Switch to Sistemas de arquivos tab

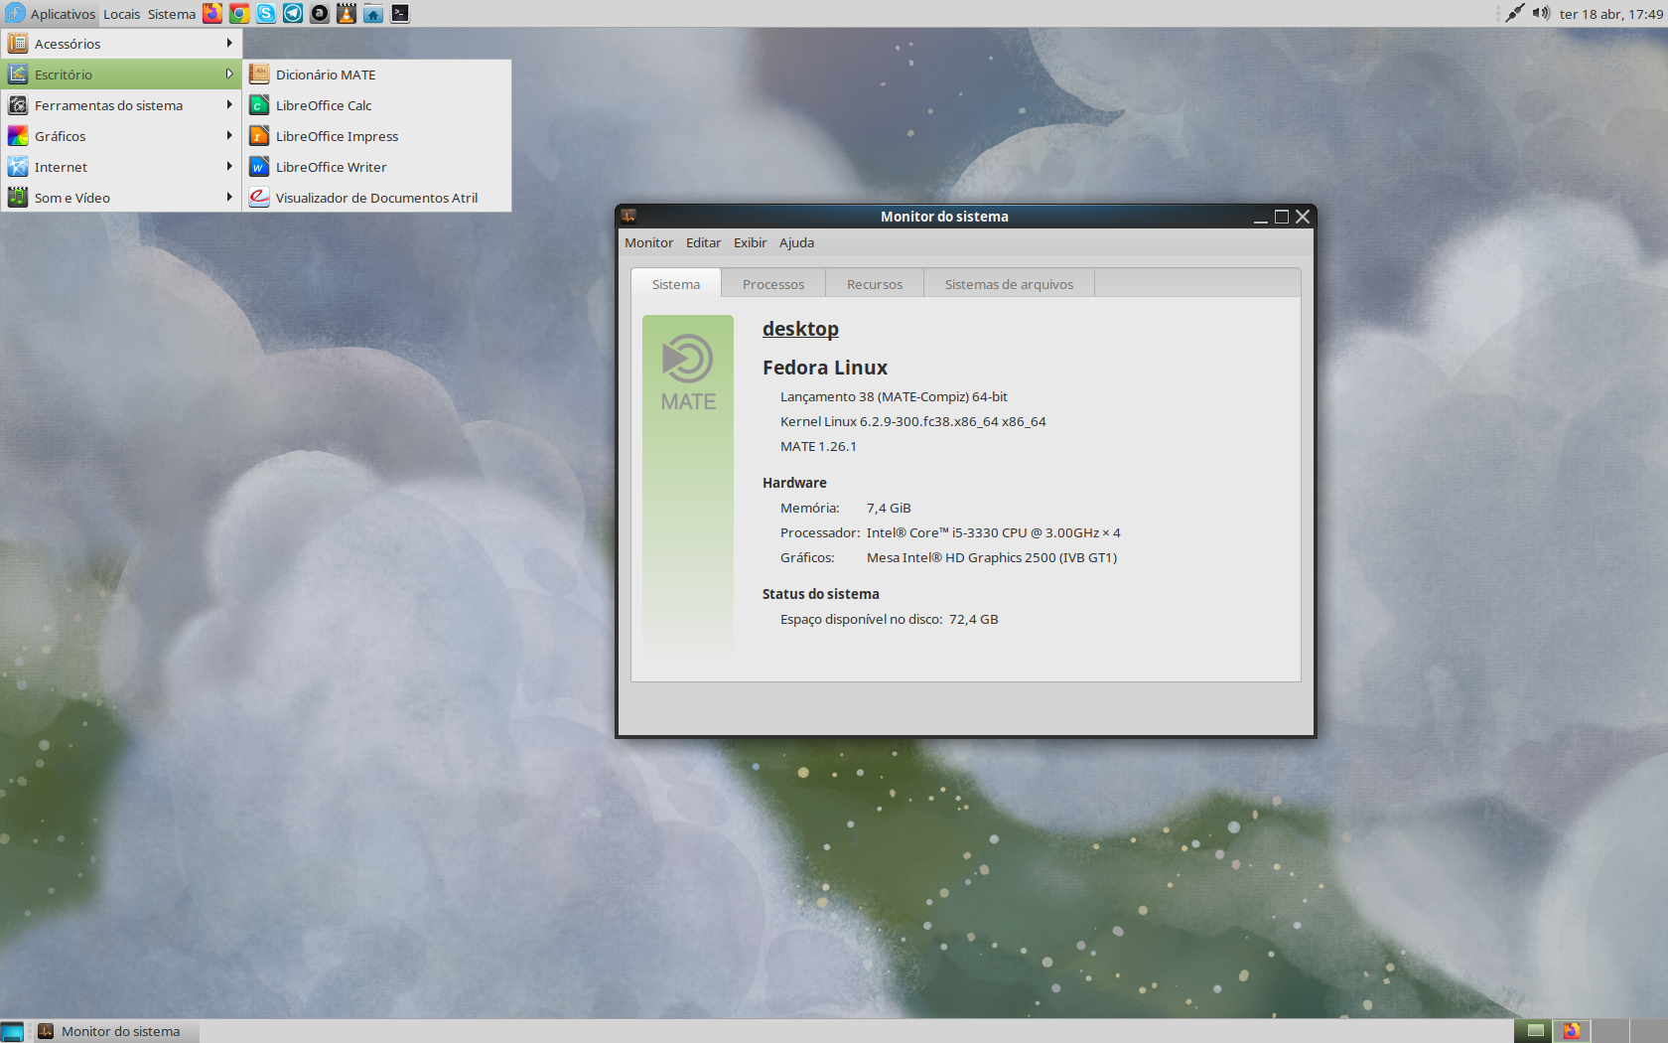point(1009,284)
